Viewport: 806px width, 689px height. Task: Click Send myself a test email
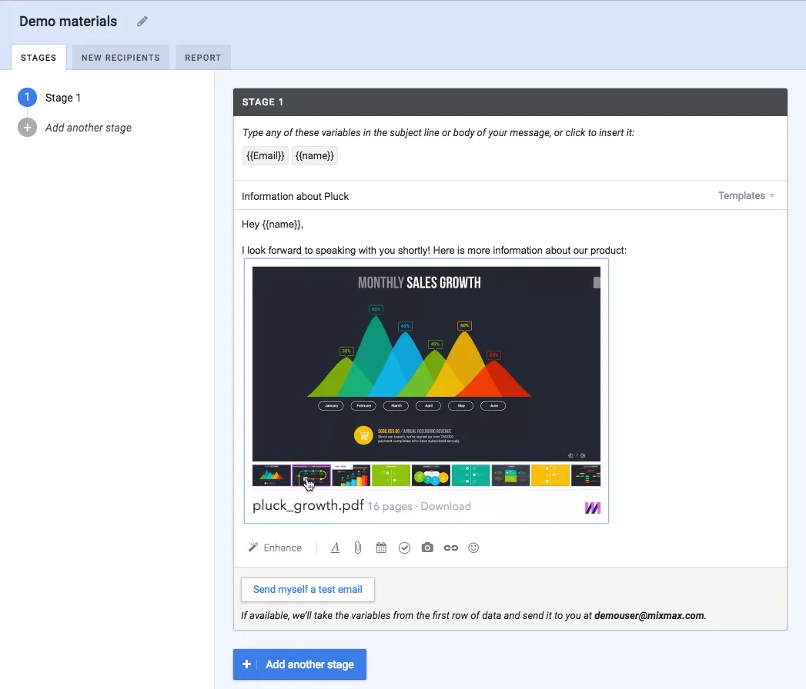pos(307,589)
